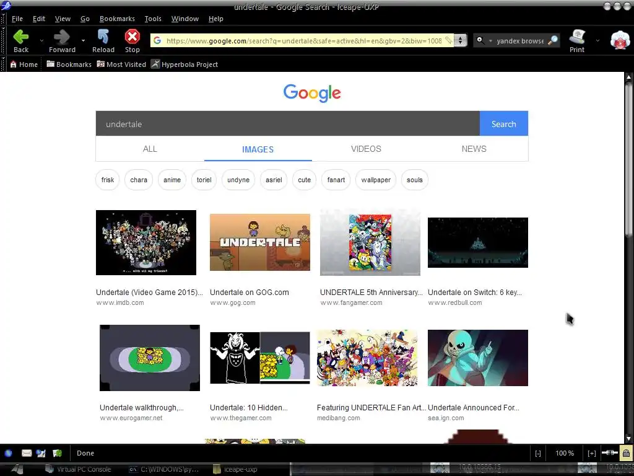Switch to Virtual PC Console on the taskbar

79,470
